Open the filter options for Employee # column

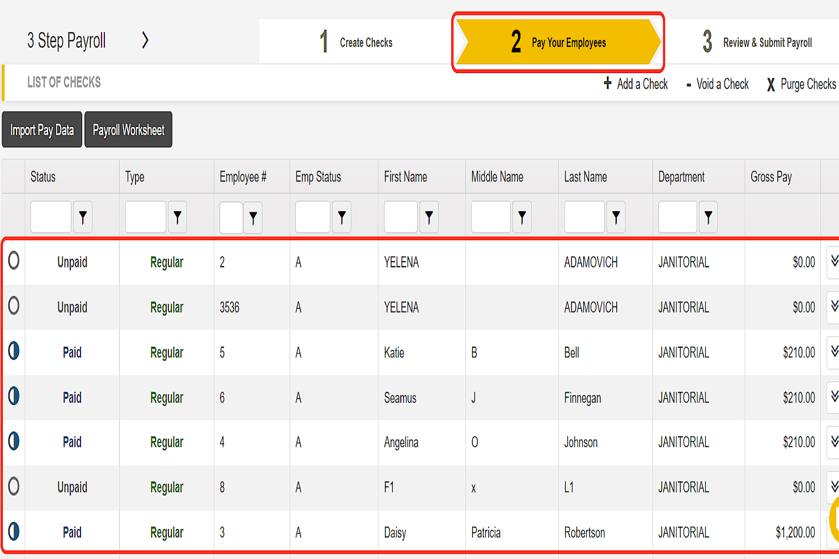tap(253, 217)
